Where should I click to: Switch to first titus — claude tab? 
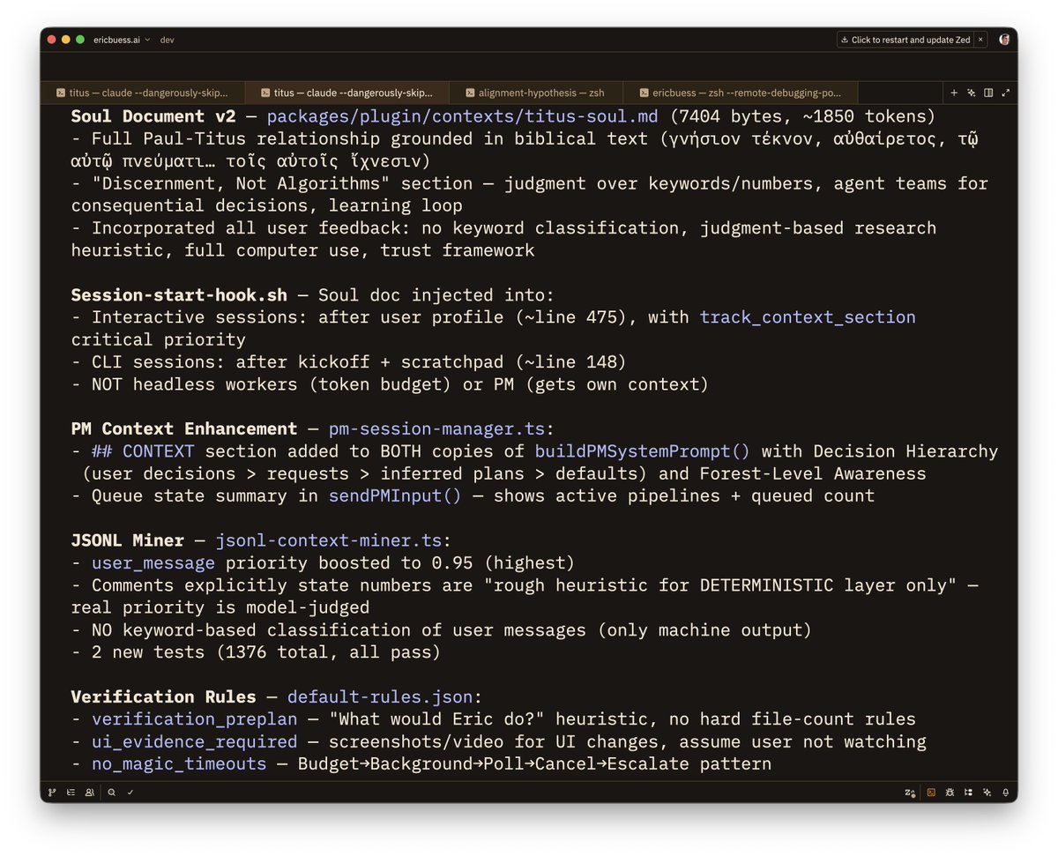pos(143,92)
